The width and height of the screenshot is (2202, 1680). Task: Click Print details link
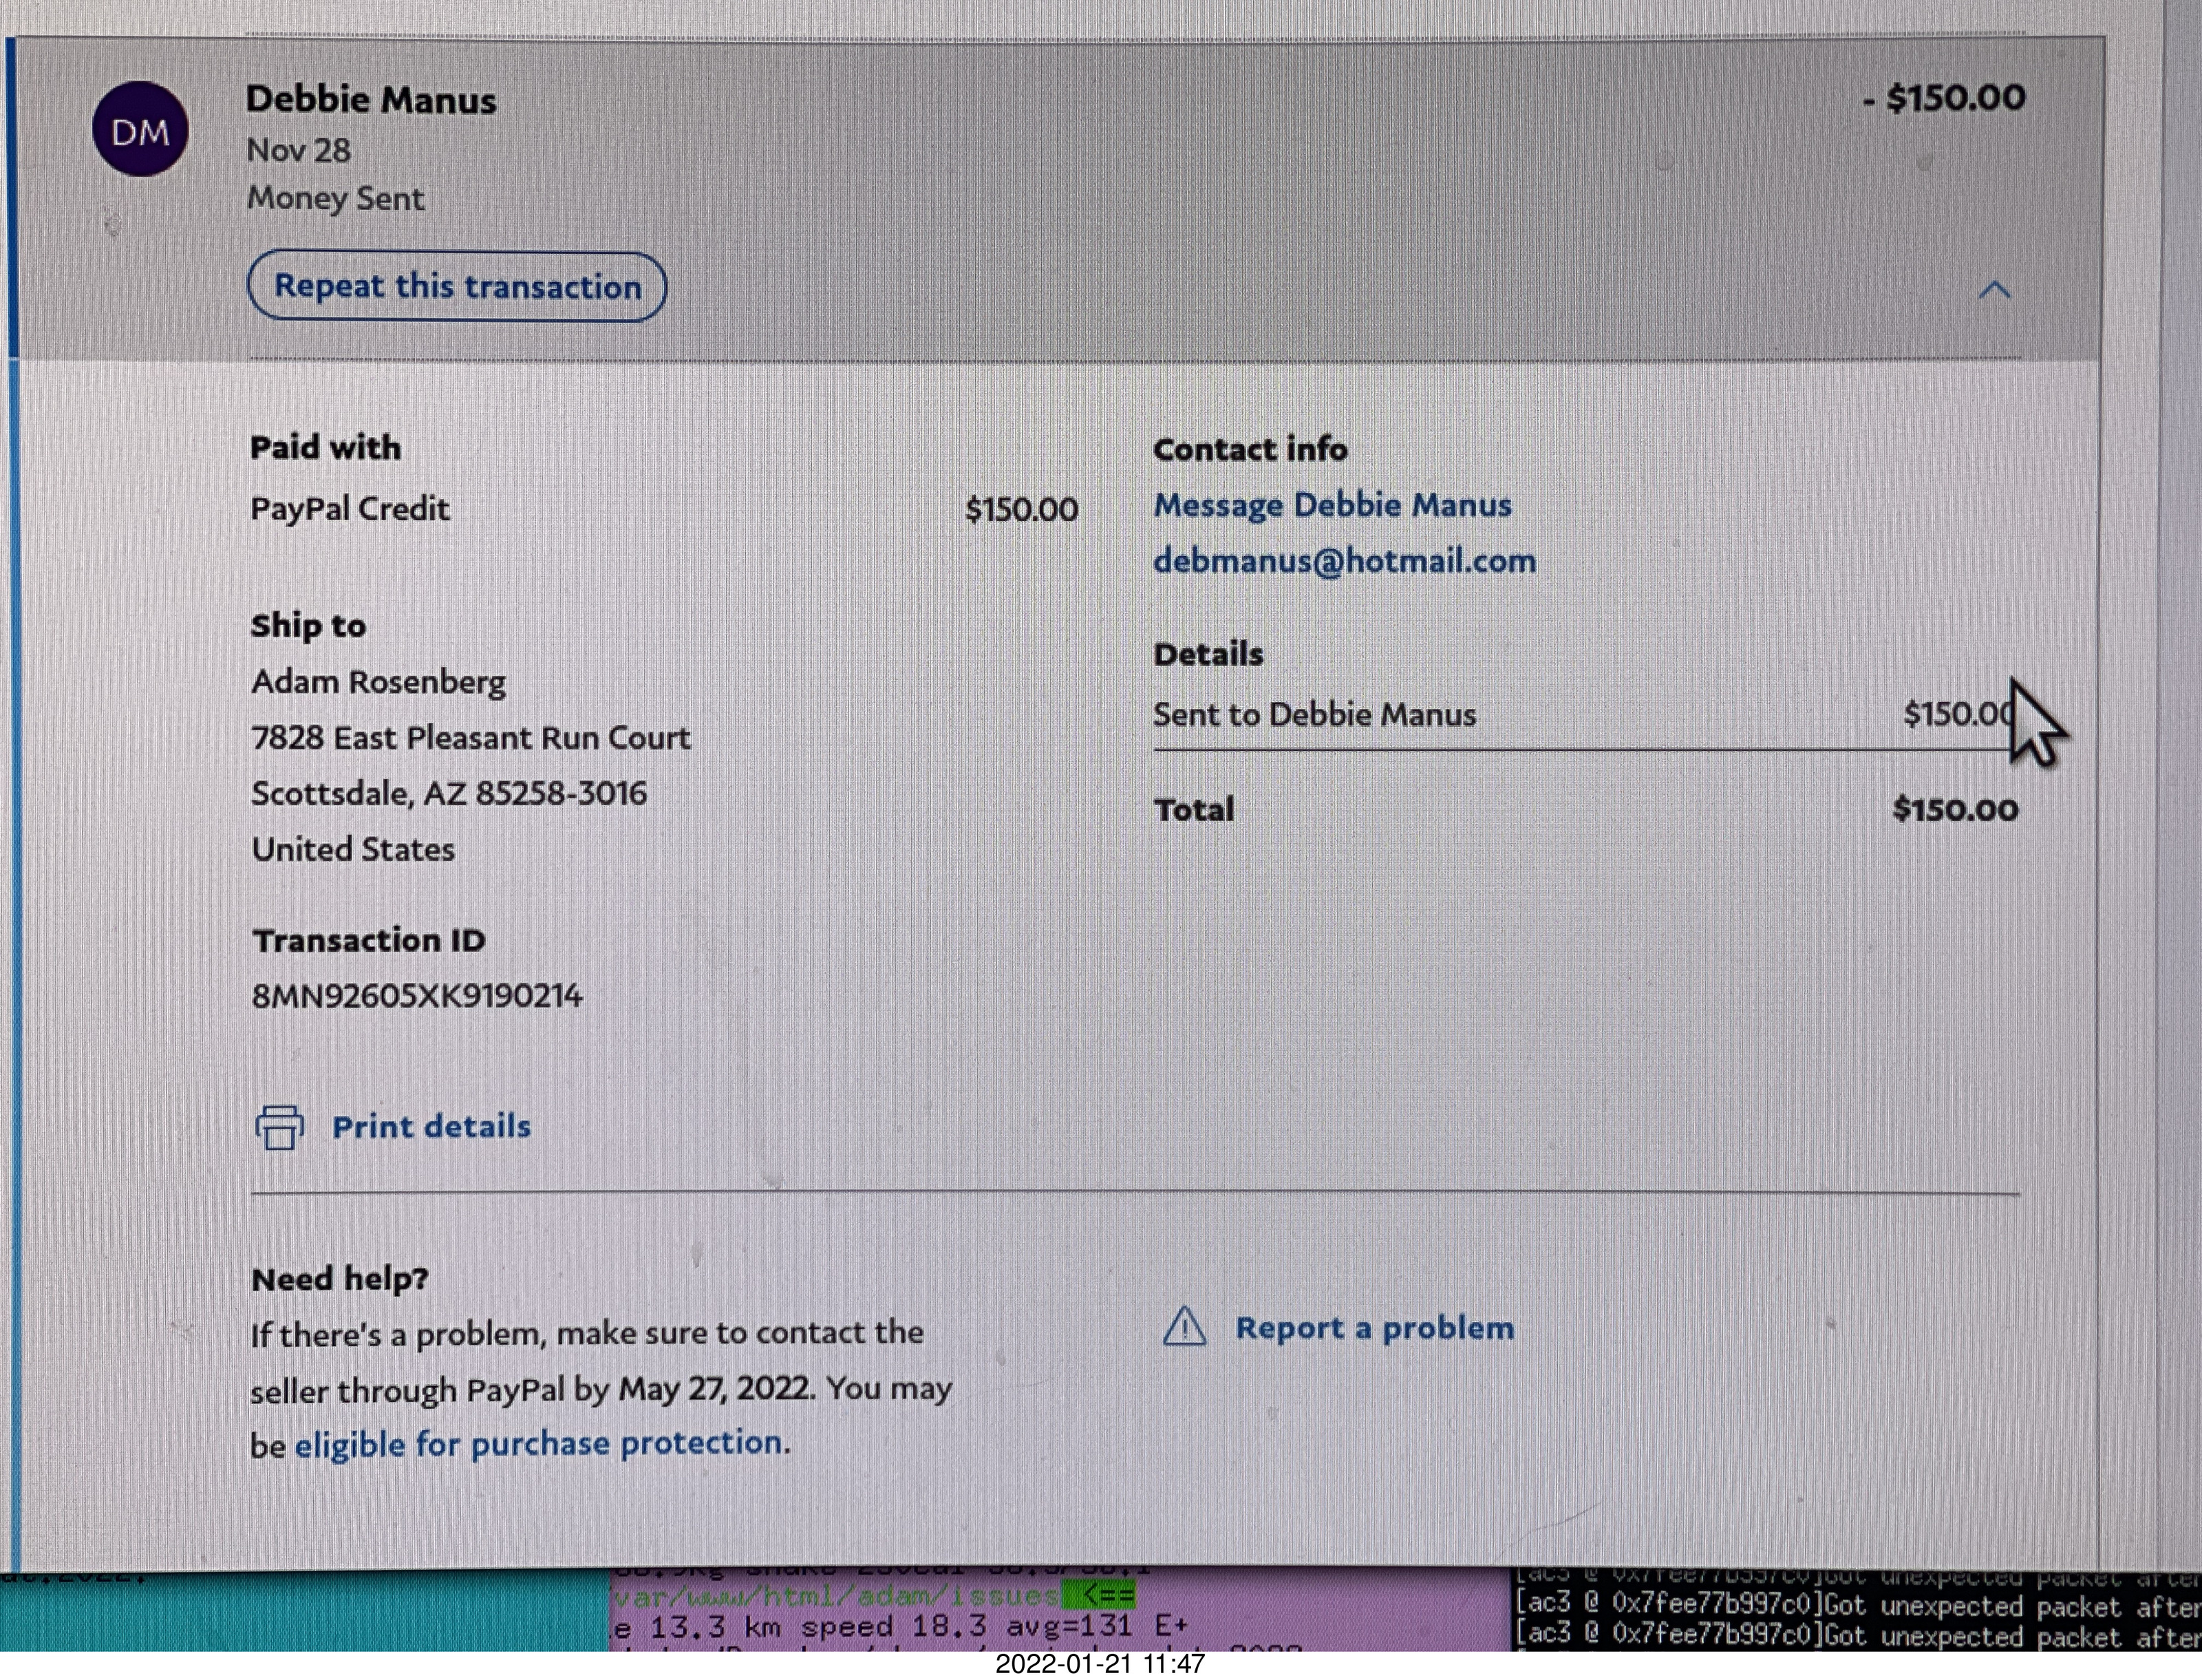[431, 1127]
